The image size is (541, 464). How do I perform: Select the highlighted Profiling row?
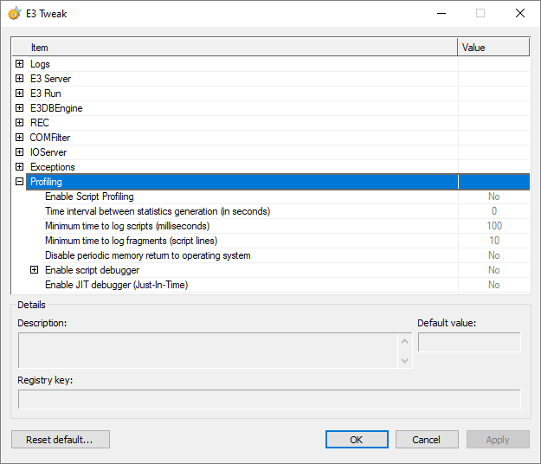[x=278, y=182]
